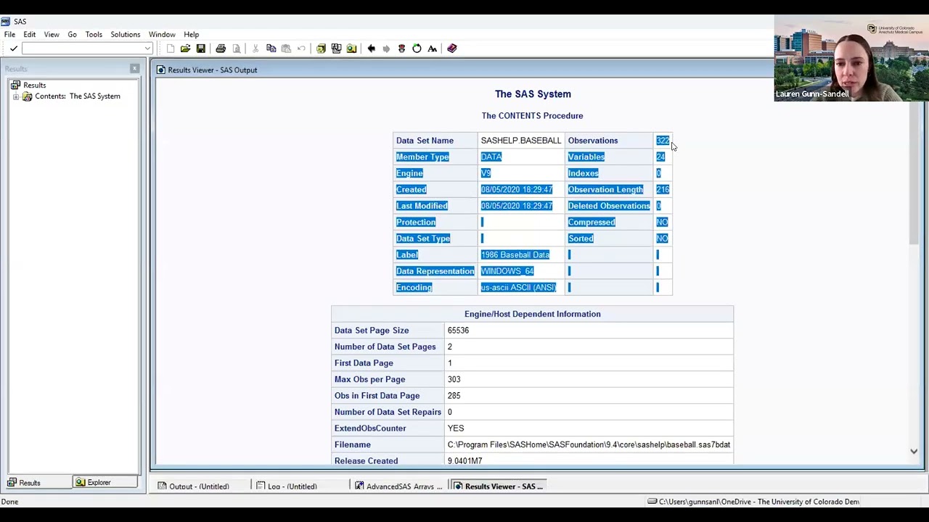Close the Results side panel

click(x=134, y=69)
